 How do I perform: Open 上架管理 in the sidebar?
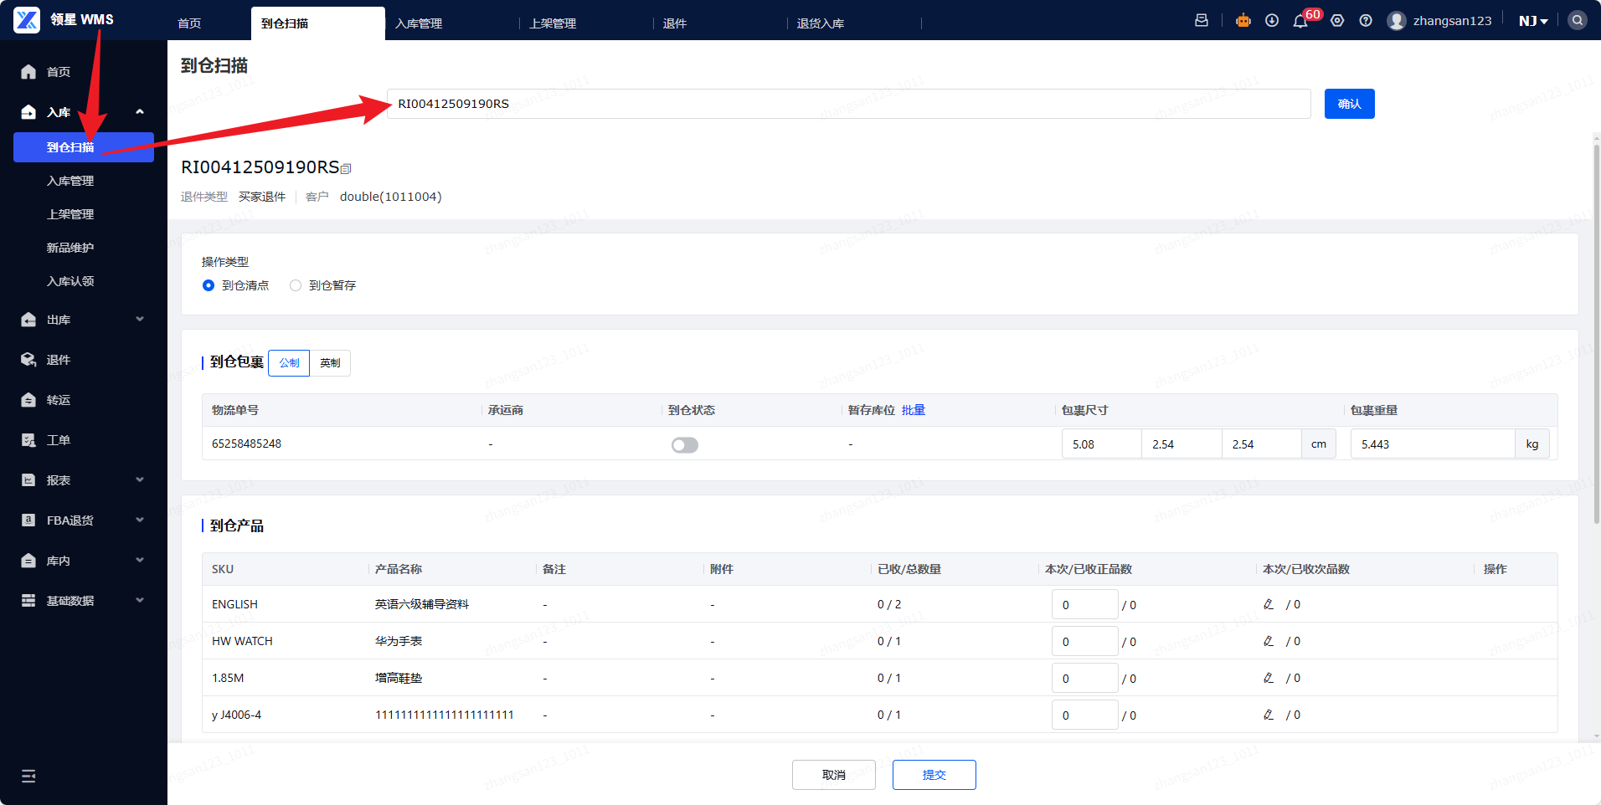(x=70, y=214)
